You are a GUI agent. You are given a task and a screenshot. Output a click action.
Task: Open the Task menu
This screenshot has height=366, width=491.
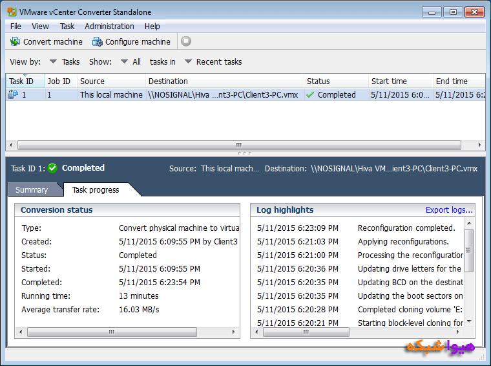67,27
